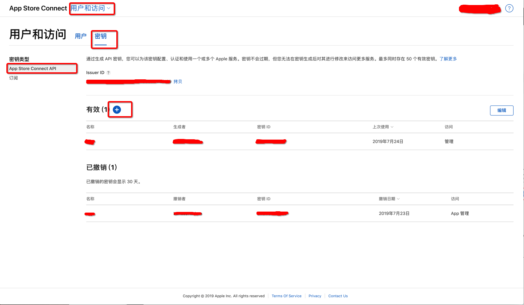524x305 pixels.
Task: Click the App 管理 access cell
Action: pos(460,214)
